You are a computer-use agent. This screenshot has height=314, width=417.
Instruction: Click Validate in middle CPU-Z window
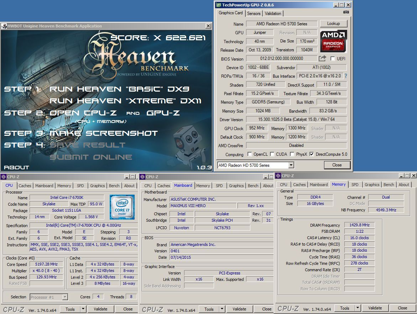239,309
